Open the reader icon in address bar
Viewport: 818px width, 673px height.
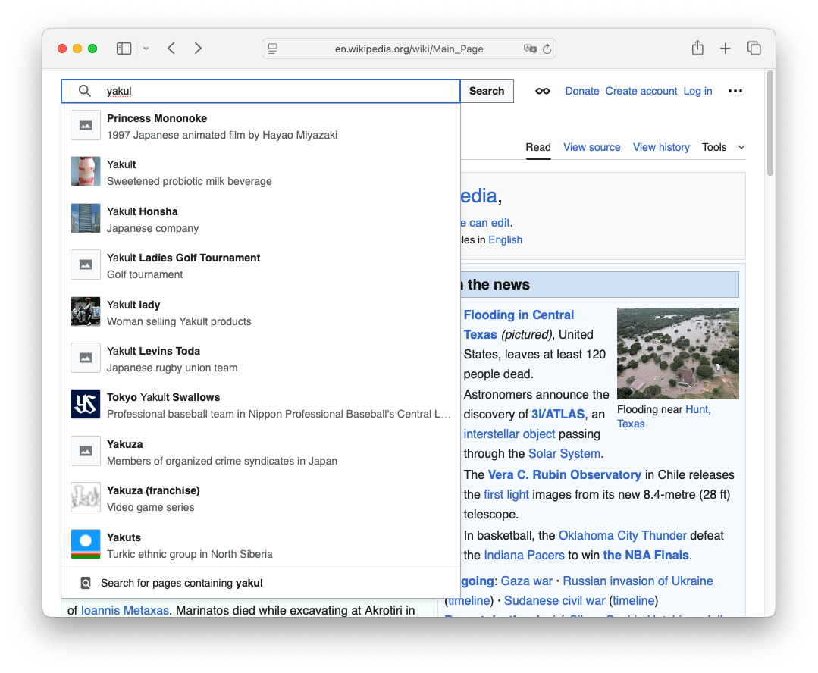pyautogui.click(x=273, y=49)
